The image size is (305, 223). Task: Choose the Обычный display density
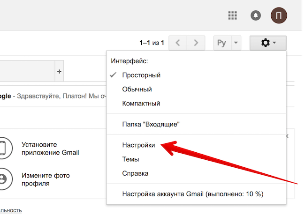[137, 89]
